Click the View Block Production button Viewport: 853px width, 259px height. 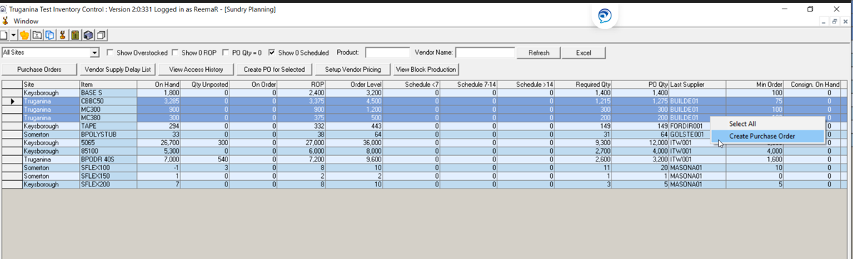[426, 70]
